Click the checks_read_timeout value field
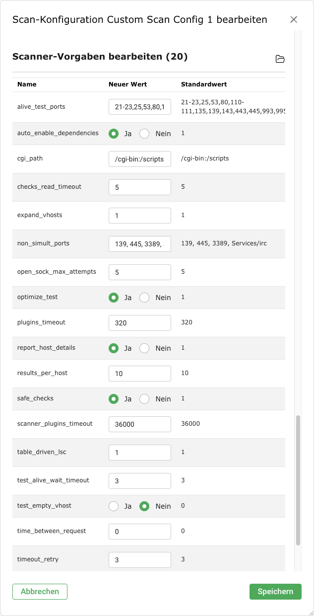Image resolution: width=314 pixels, height=616 pixels. pos(140,187)
